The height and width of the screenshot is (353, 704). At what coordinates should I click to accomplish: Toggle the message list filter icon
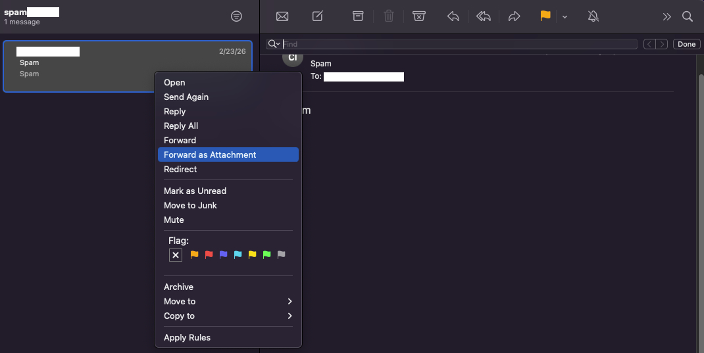click(237, 16)
